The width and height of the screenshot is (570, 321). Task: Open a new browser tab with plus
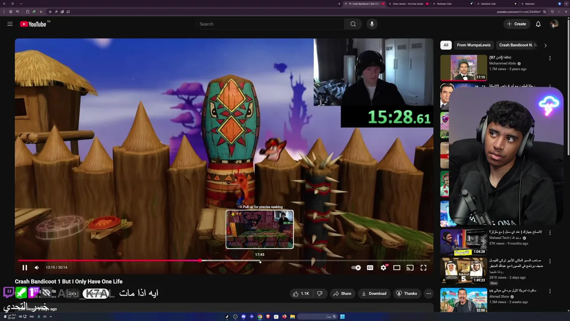339,4
